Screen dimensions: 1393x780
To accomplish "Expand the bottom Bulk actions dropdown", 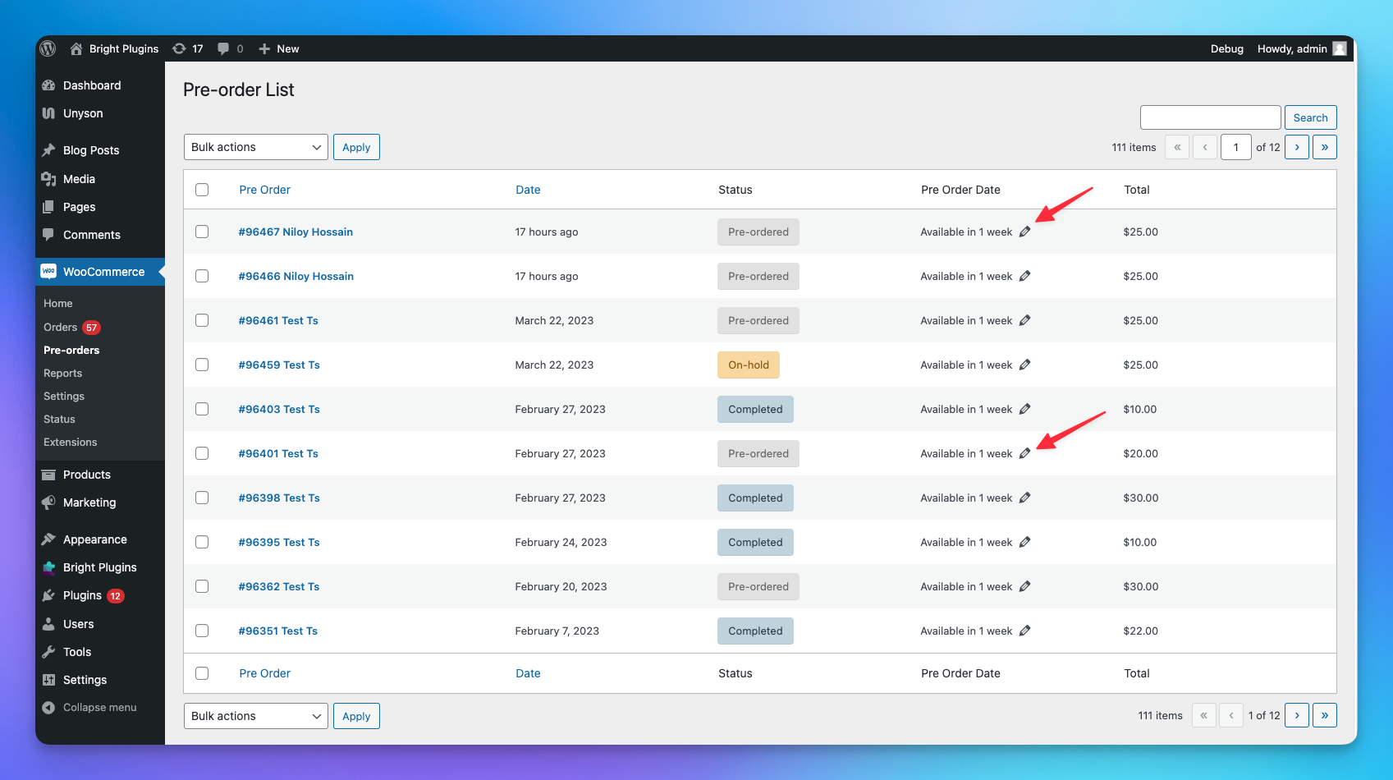I will 255,716.
